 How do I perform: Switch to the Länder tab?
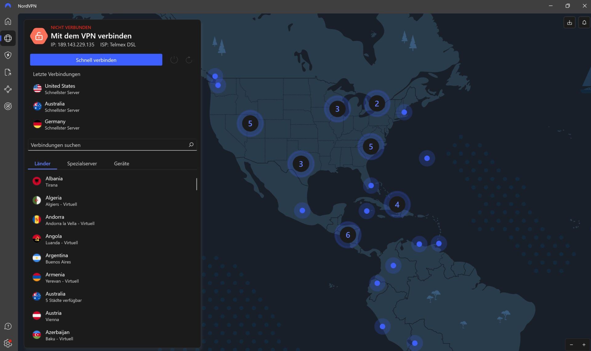[x=42, y=164]
